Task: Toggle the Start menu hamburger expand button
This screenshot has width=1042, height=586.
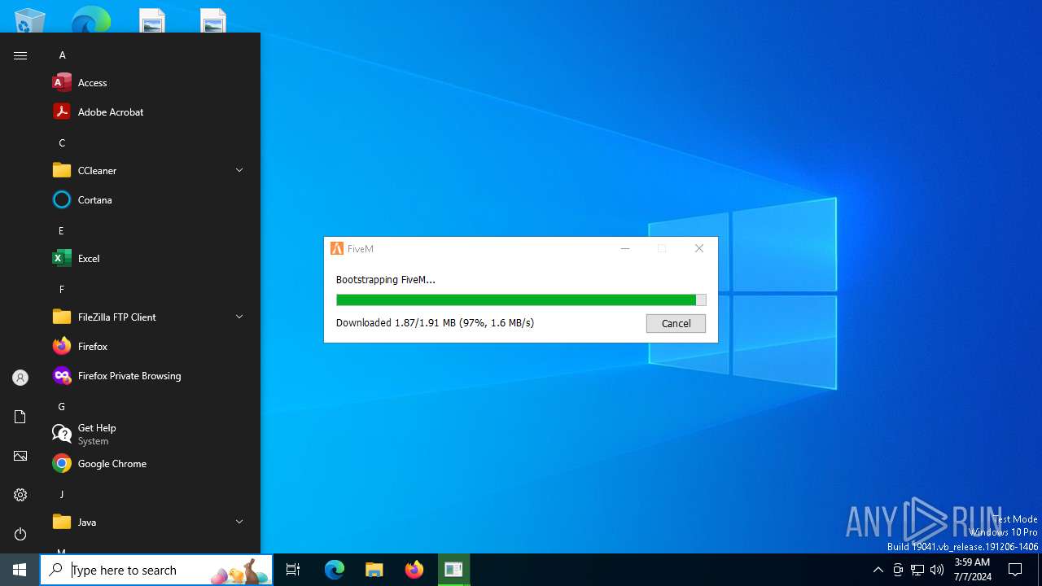Action: click(20, 55)
